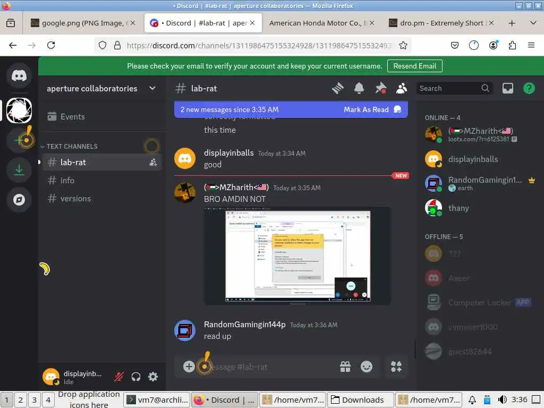
Task: Toggle the member list icon
Action: (x=402, y=89)
